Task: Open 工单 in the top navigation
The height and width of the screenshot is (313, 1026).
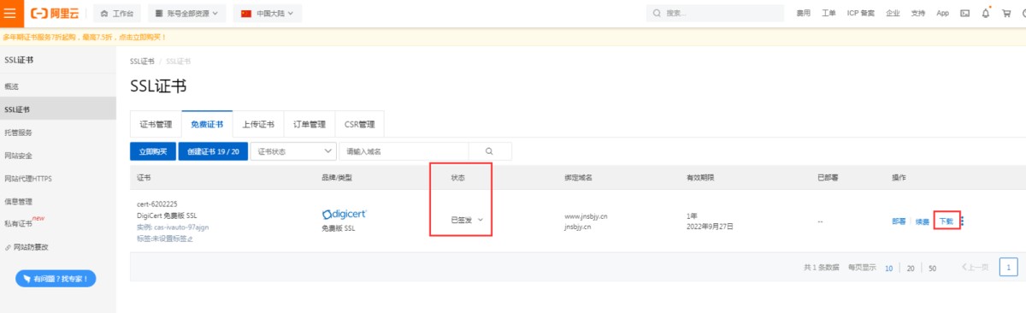Action: (828, 14)
